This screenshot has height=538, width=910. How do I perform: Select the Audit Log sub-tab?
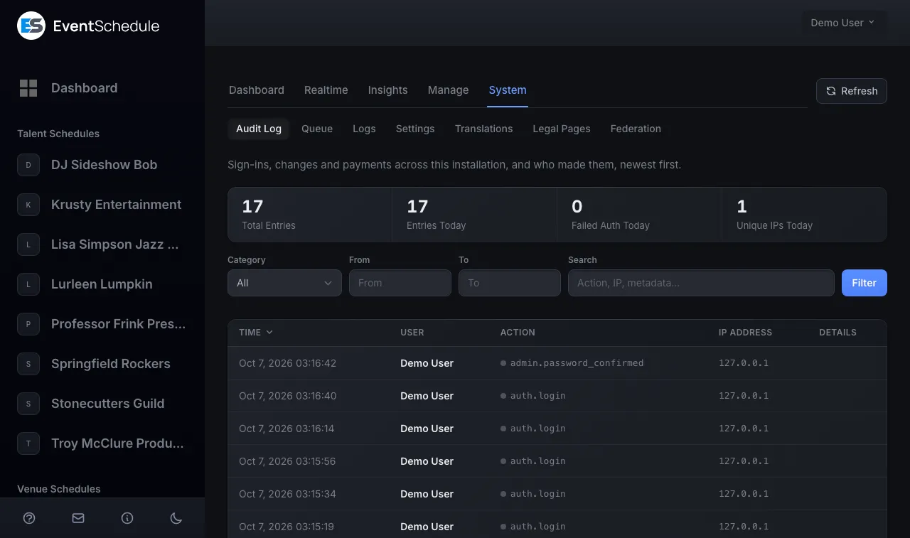pos(259,129)
